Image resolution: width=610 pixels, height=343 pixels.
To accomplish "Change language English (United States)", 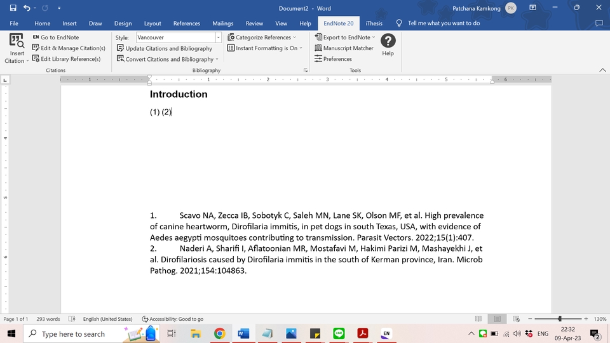I will coord(108,319).
